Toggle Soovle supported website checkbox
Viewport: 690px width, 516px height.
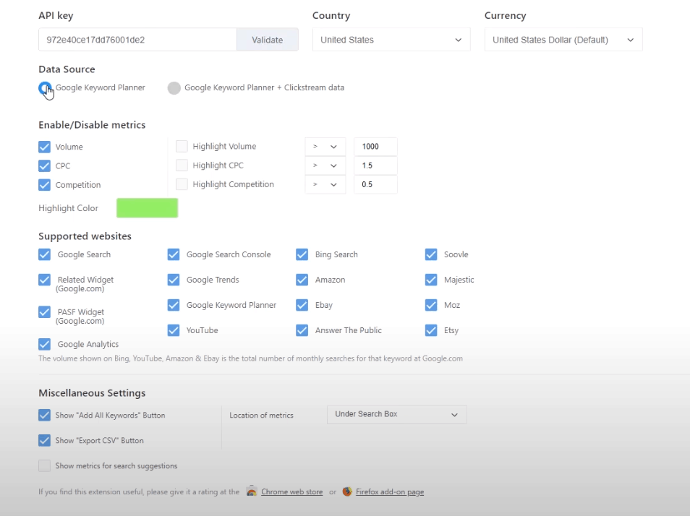431,254
